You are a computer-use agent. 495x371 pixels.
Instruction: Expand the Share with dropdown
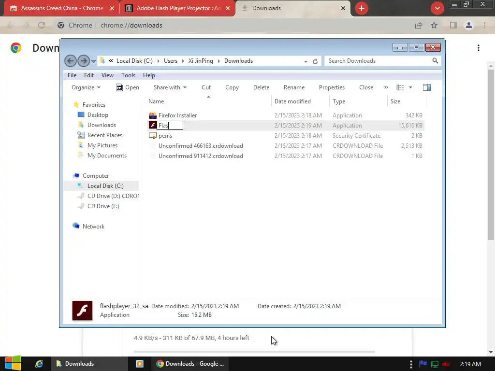click(x=170, y=87)
